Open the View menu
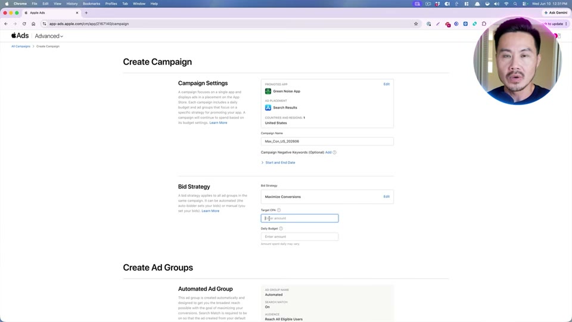Image resolution: width=572 pixels, height=322 pixels. 57,4
